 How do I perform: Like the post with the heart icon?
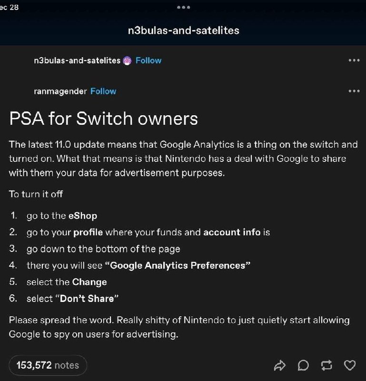point(350,365)
